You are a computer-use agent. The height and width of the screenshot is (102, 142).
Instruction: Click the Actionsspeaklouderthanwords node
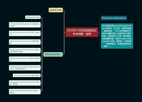pyautogui.click(x=25, y=50)
